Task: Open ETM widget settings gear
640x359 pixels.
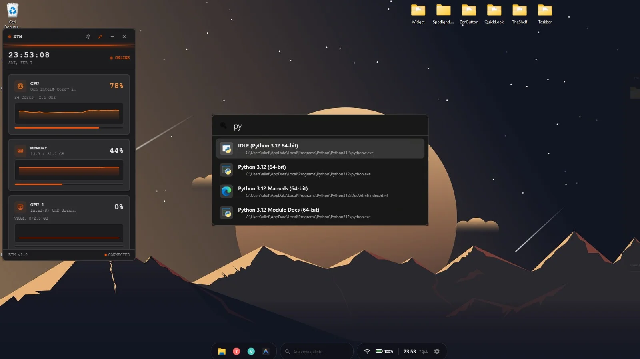Action: click(x=88, y=37)
